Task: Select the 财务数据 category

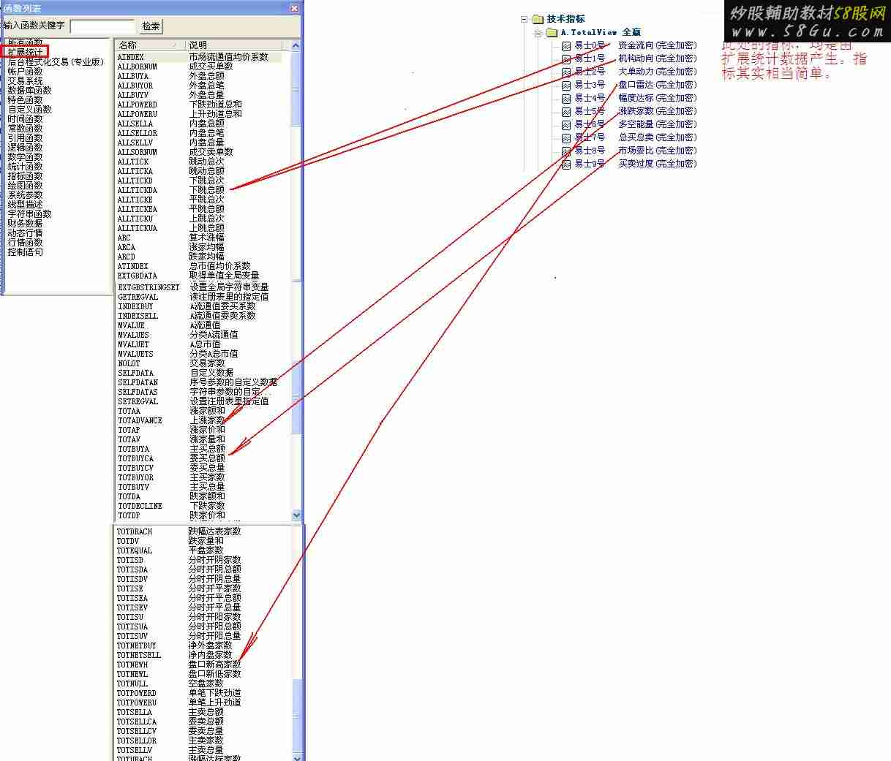Action: [x=25, y=223]
